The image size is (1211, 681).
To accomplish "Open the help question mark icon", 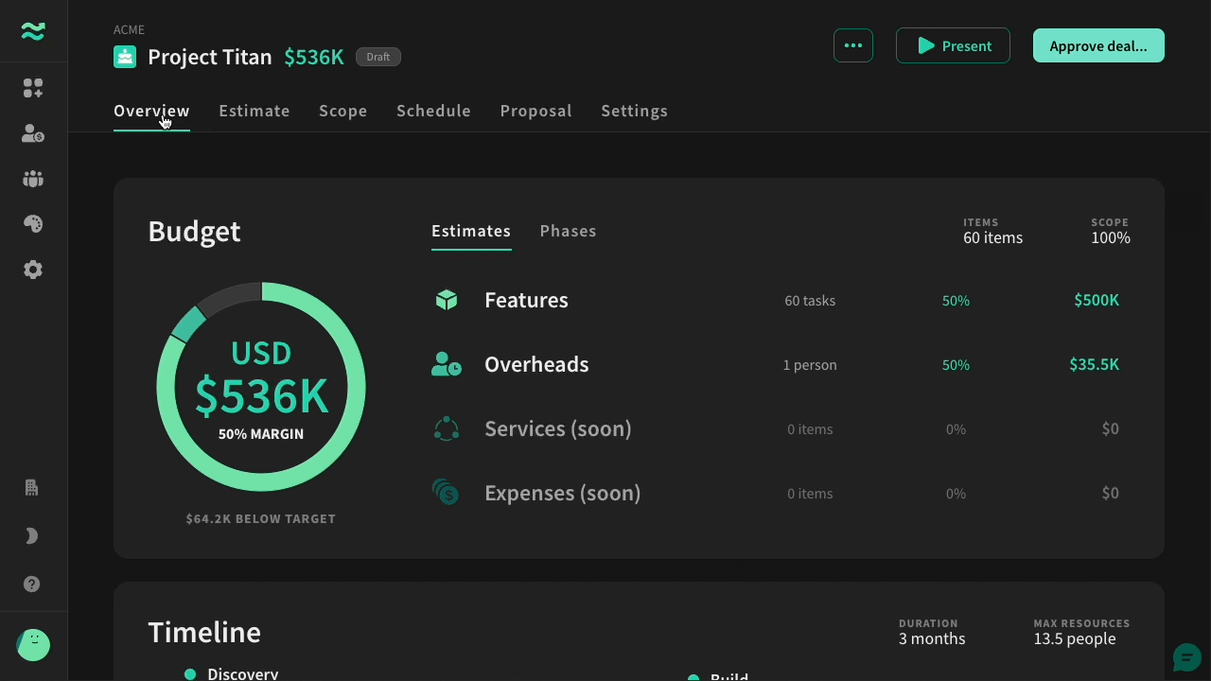I will 31,585.
